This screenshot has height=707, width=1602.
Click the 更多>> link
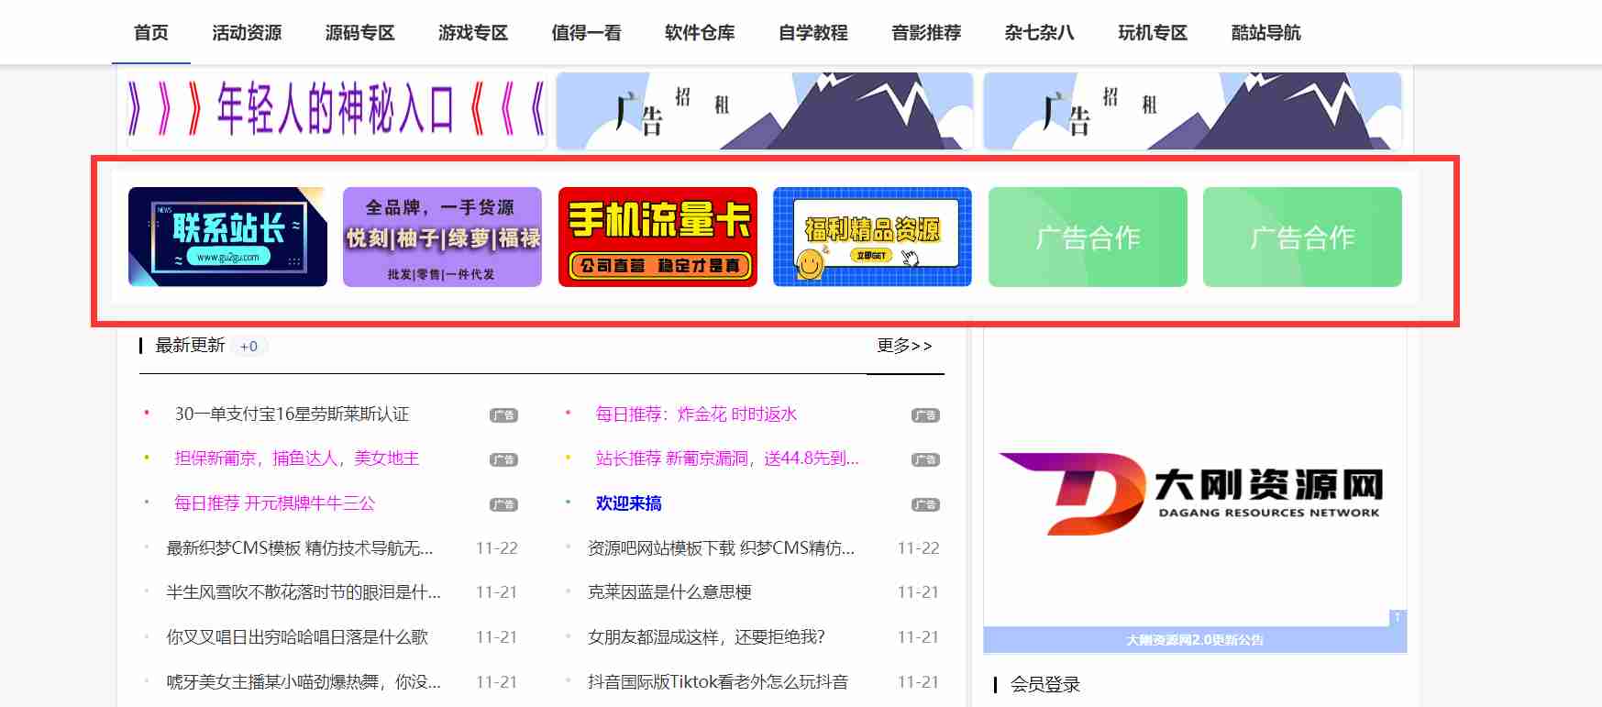904,346
